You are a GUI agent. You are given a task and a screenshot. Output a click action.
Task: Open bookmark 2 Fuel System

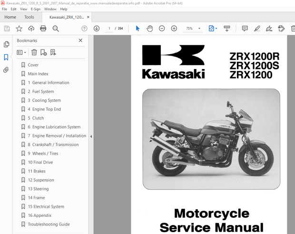[41, 91]
